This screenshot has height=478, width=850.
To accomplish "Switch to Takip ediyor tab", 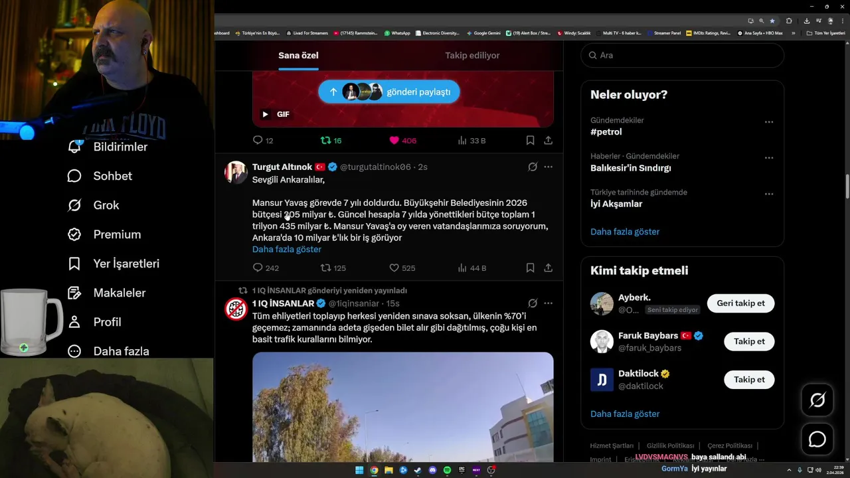I will [x=472, y=55].
